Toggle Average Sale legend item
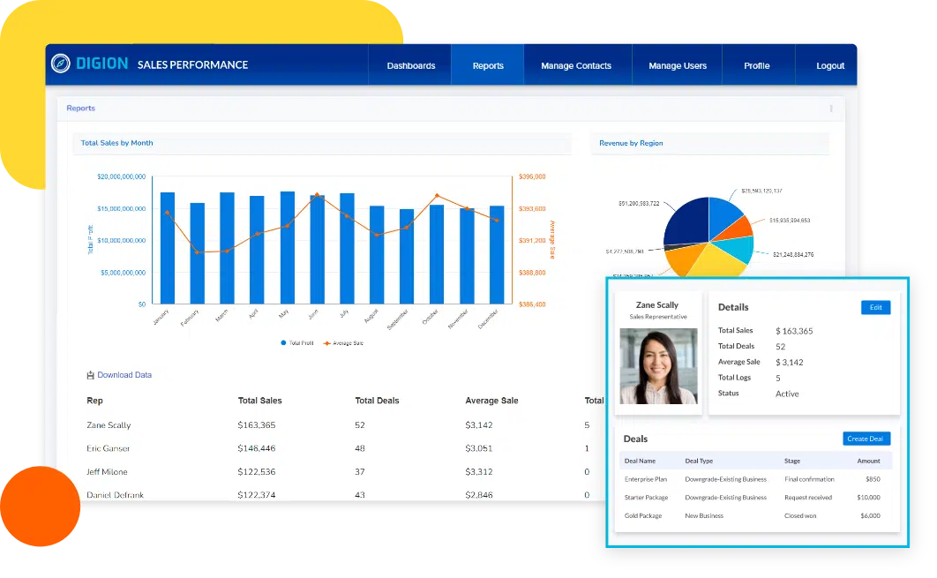This screenshot has width=937, height=578. pos(343,343)
